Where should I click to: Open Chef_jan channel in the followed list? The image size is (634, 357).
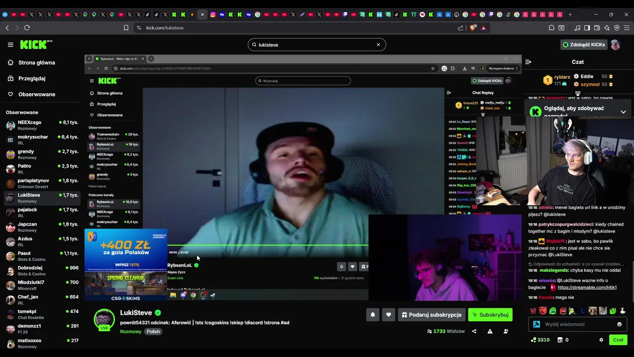tap(42, 299)
